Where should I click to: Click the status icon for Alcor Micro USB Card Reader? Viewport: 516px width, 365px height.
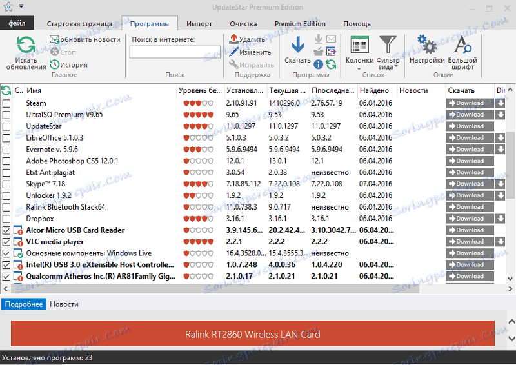18,230
